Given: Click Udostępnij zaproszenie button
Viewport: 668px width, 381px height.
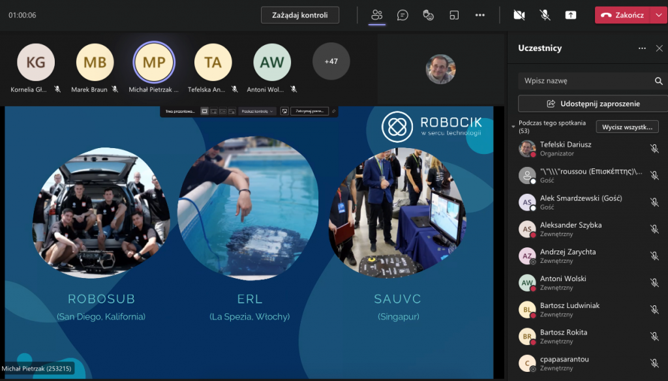Looking at the screenshot, I should [x=593, y=104].
